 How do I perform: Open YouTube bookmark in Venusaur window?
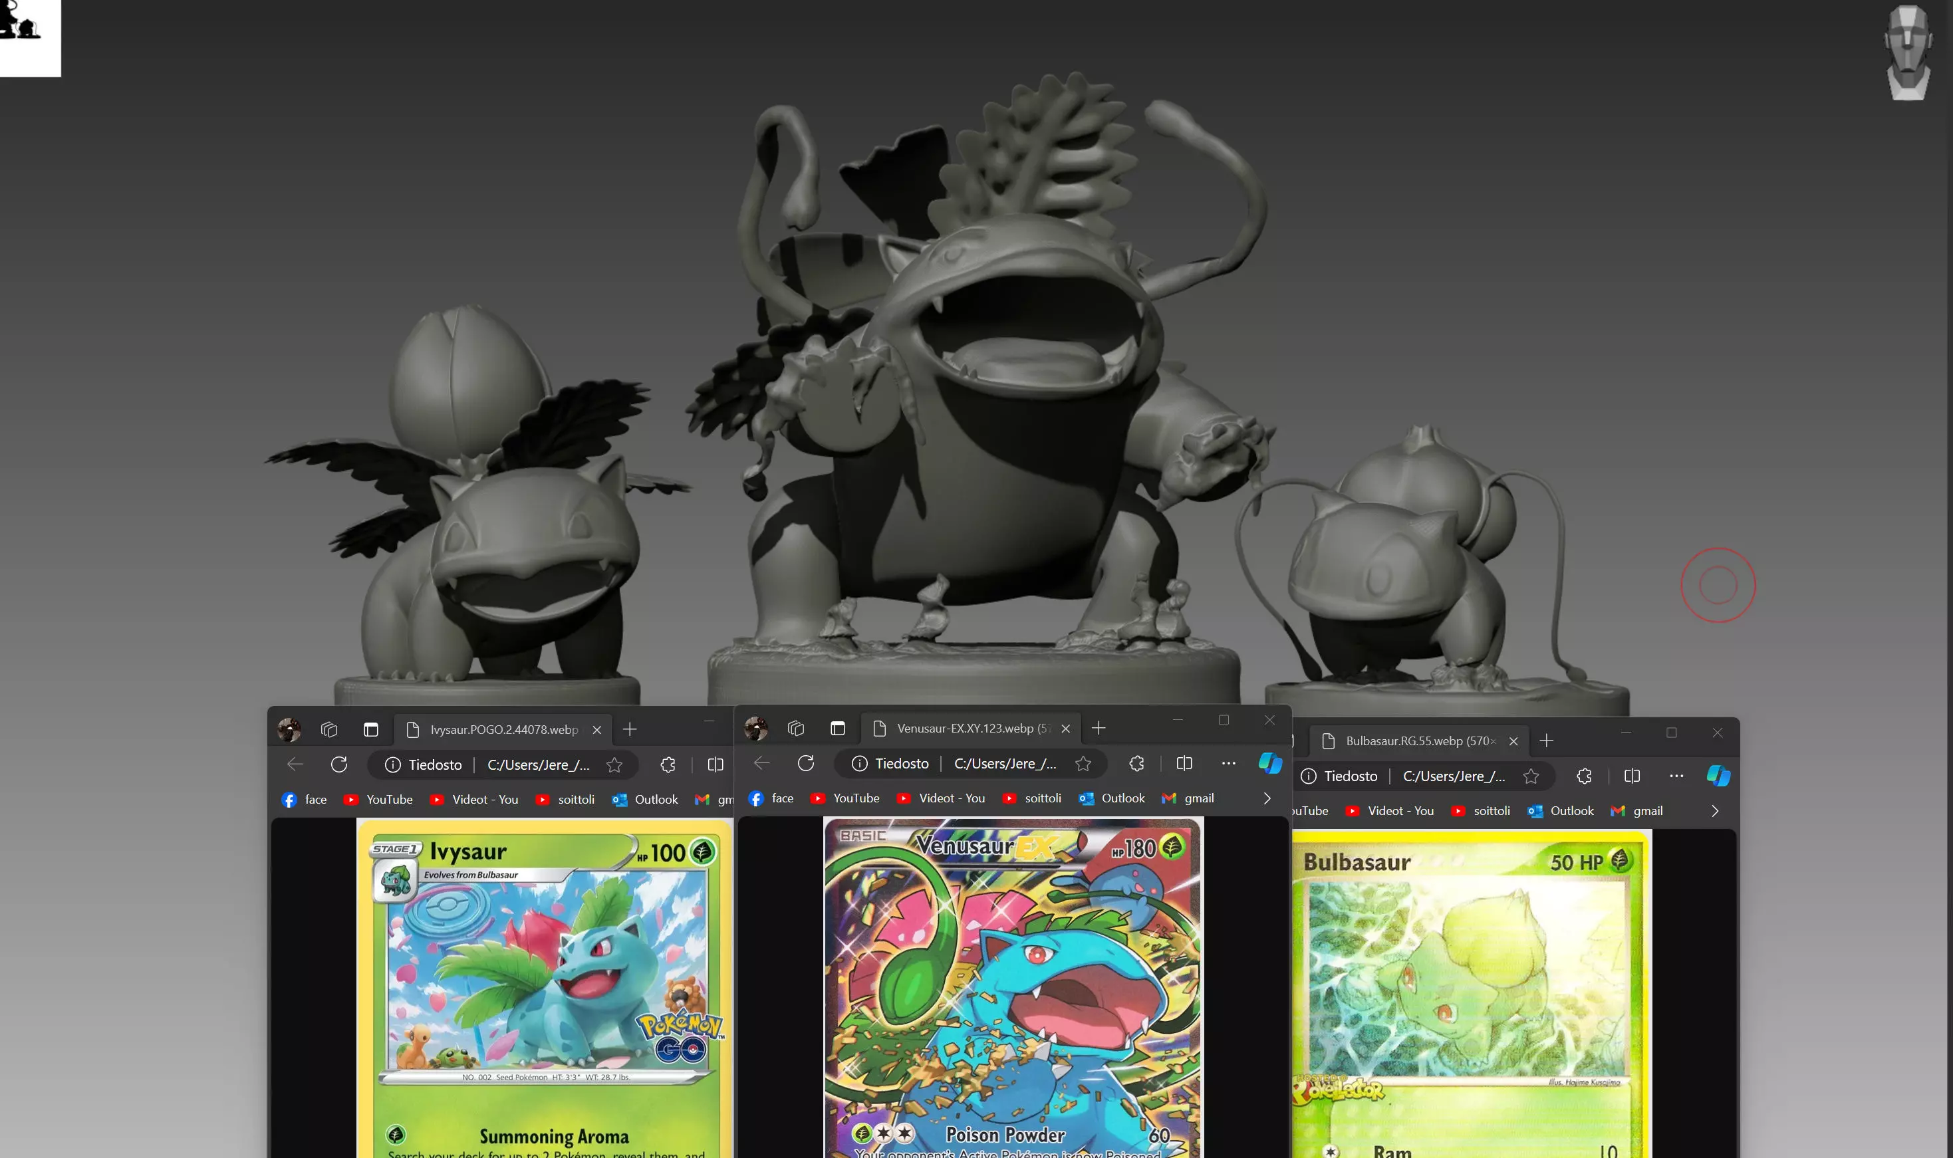(x=845, y=798)
